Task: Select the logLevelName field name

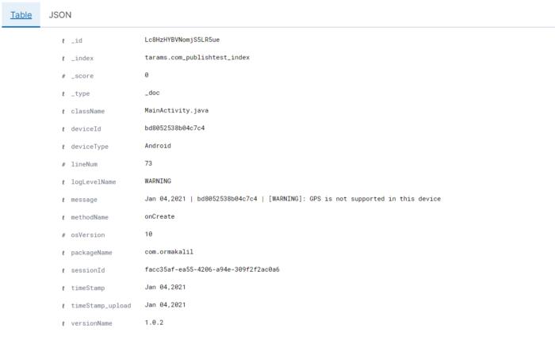Action: [94, 182]
